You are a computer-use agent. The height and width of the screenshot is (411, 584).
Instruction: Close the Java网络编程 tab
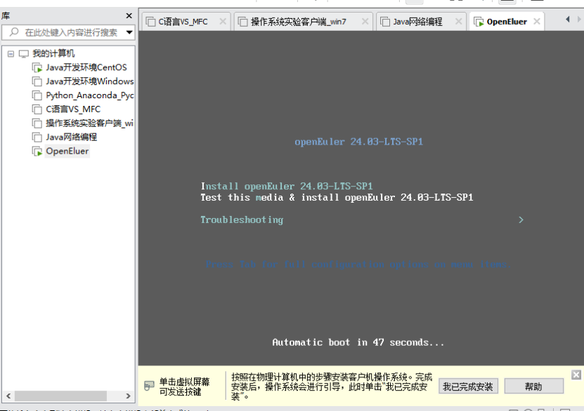[458, 22]
